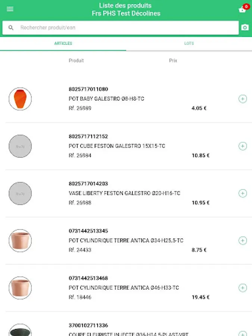Open product VASE LIBERTY FESTON GALESTRO Ø20-H16-TC

pos(124,193)
